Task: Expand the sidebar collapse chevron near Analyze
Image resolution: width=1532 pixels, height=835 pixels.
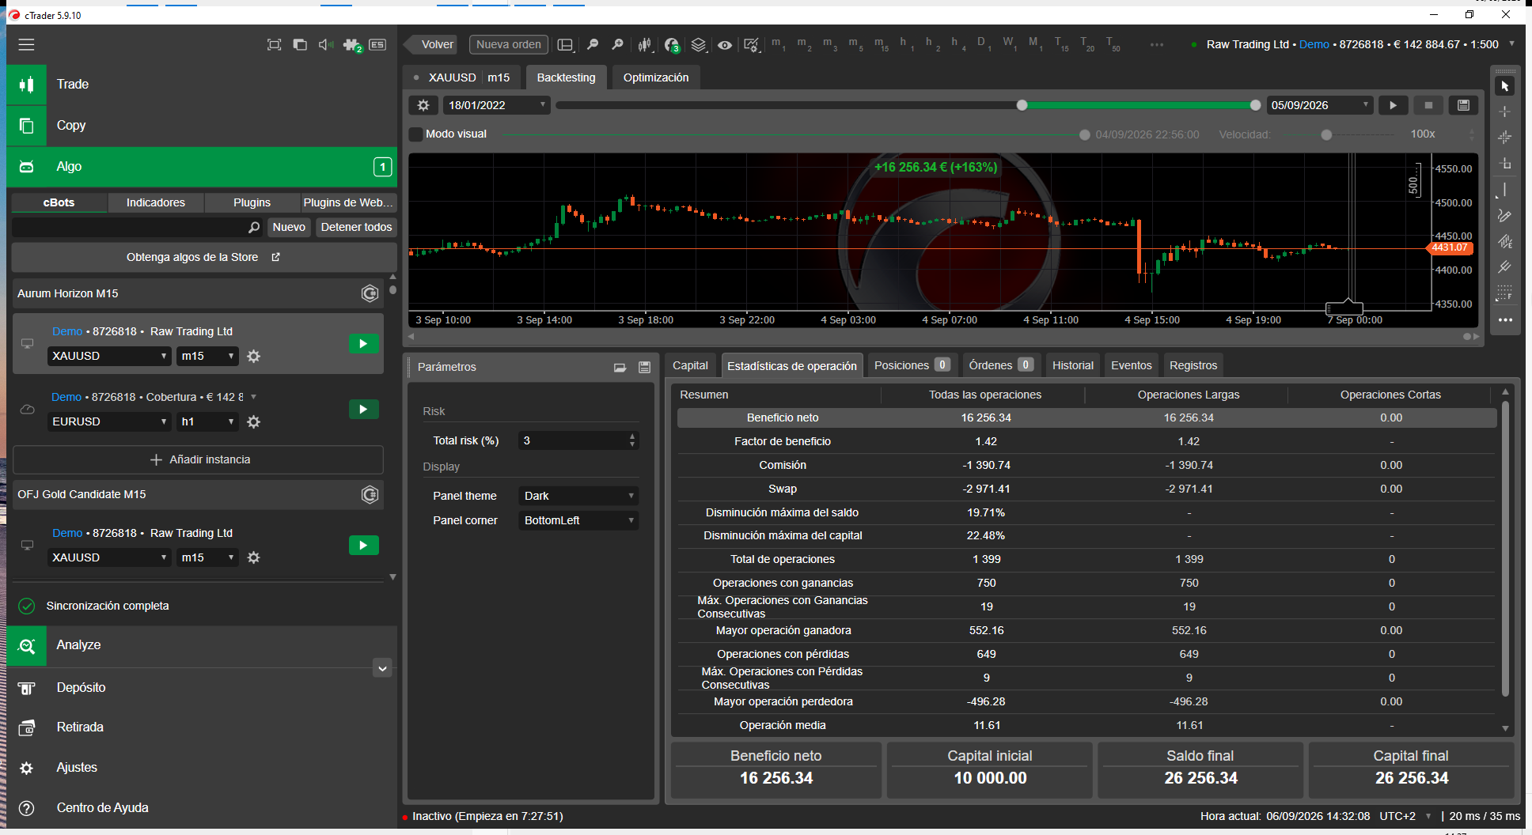Action: click(x=382, y=669)
